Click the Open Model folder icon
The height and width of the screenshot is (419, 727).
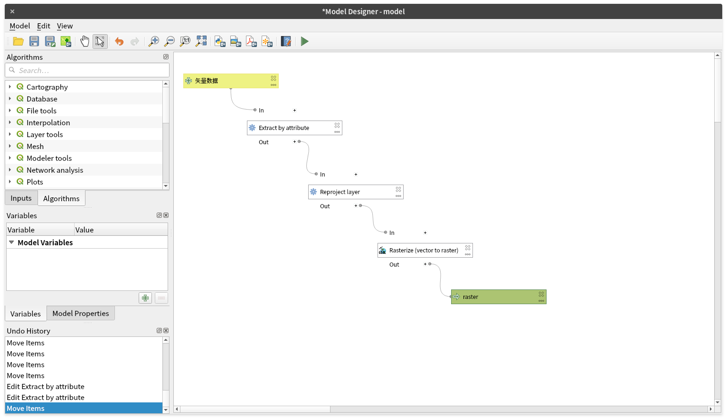(x=19, y=42)
